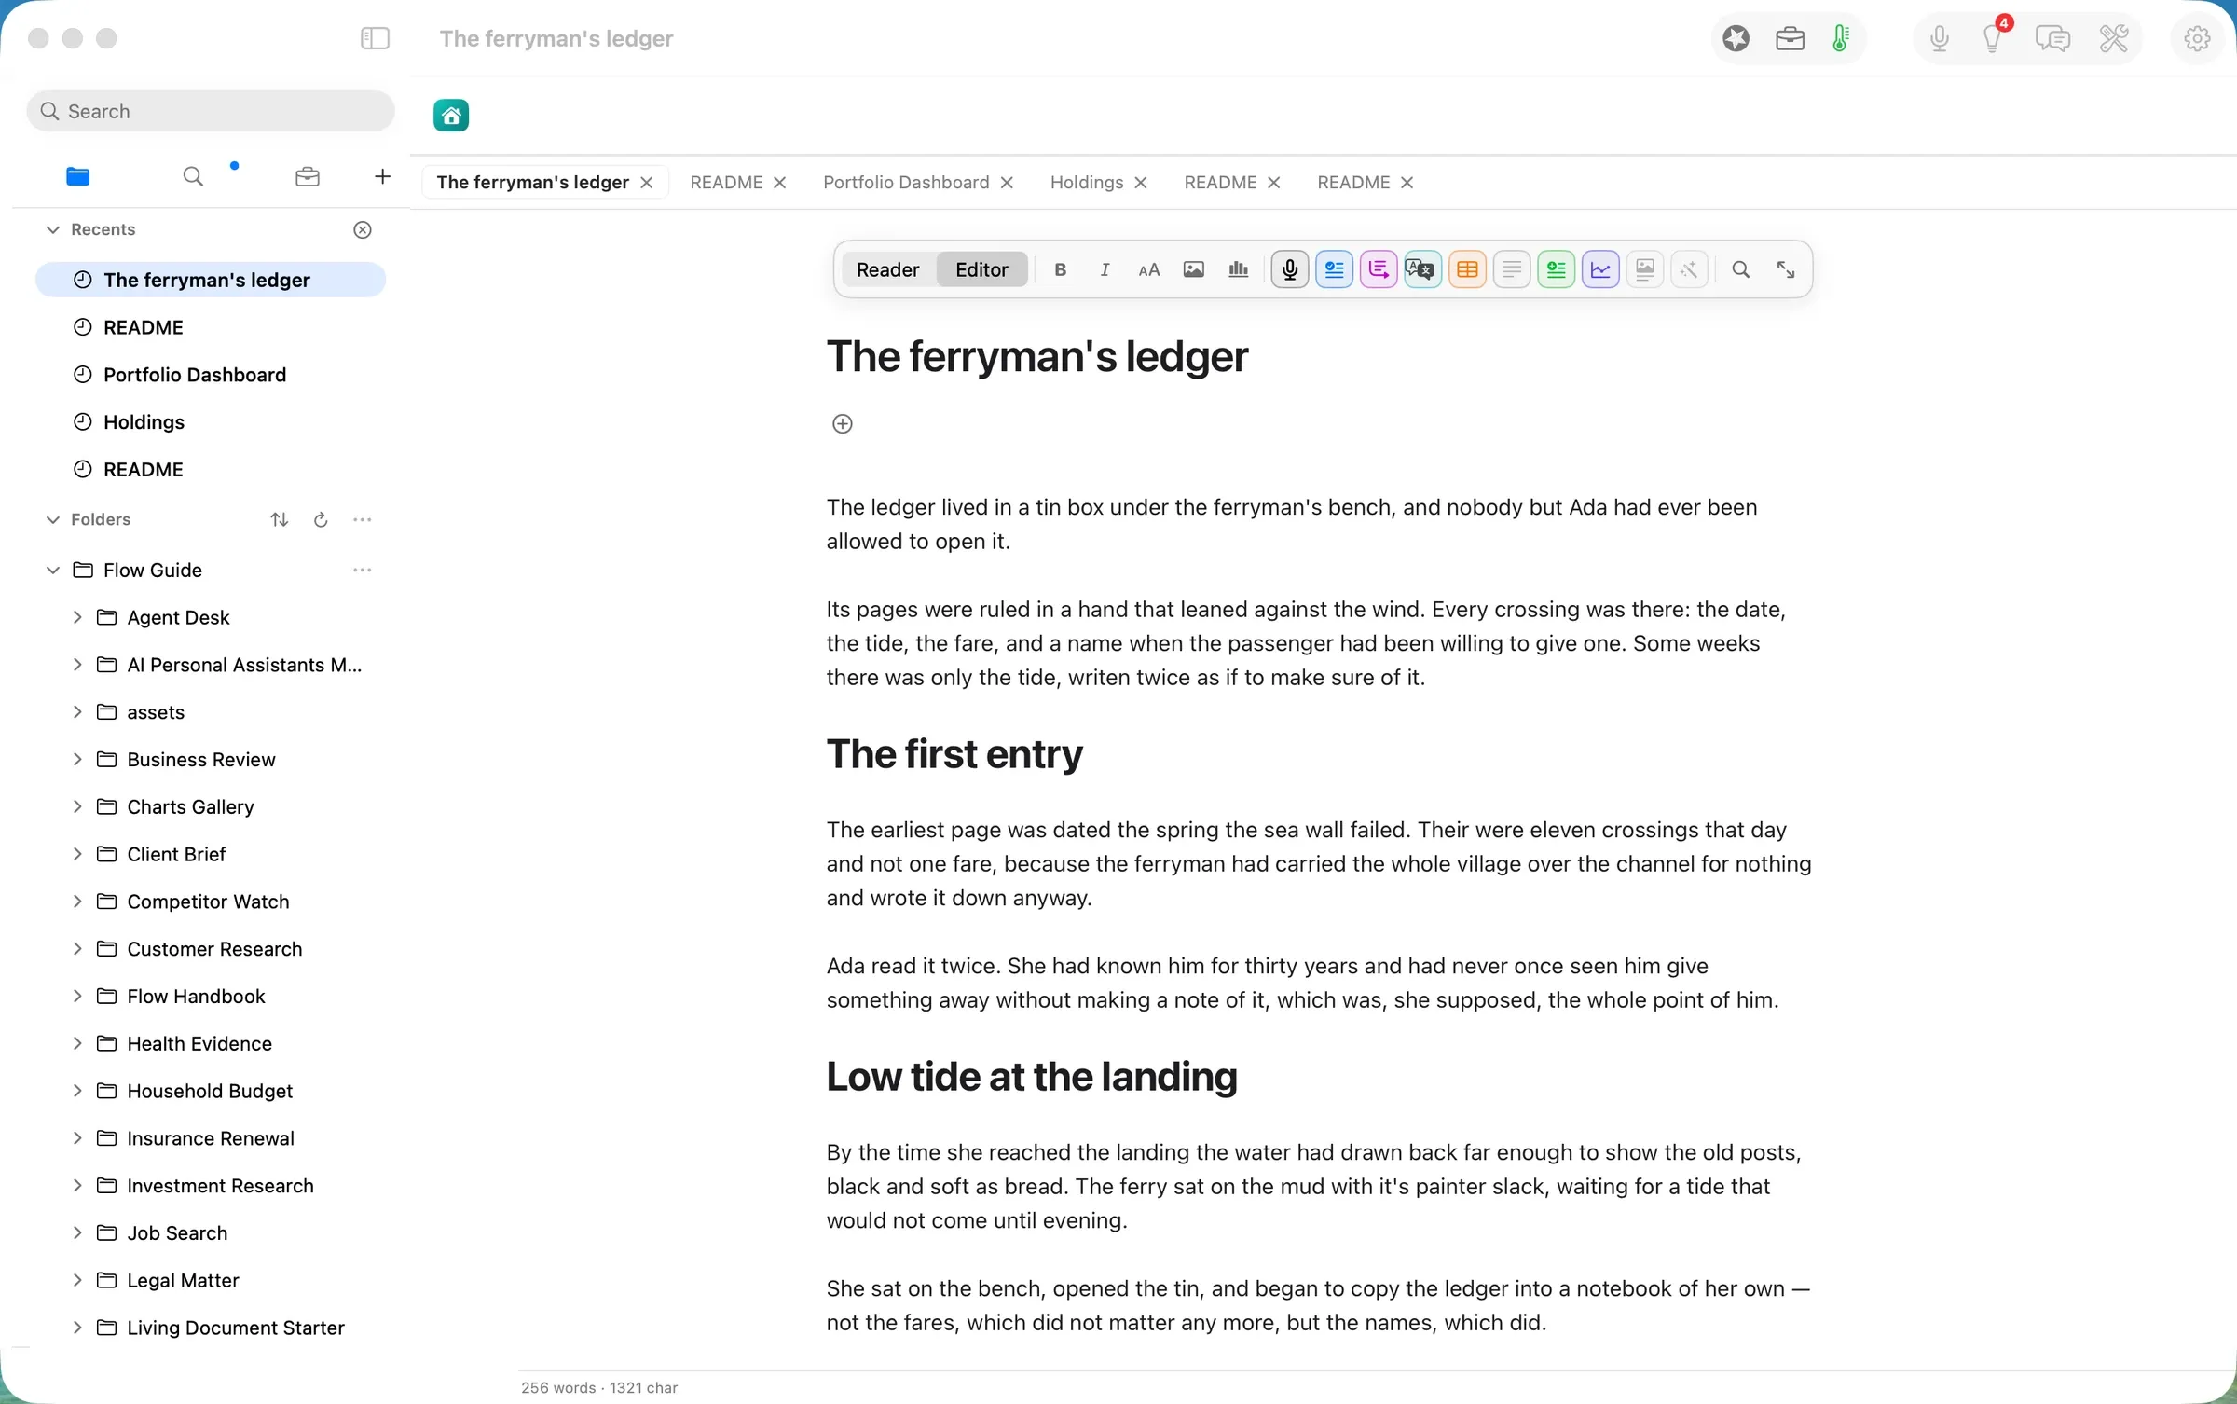This screenshot has height=1404, width=2237.
Task: Click the translate icon in editor toolbar
Action: pyautogui.click(x=1422, y=269)
